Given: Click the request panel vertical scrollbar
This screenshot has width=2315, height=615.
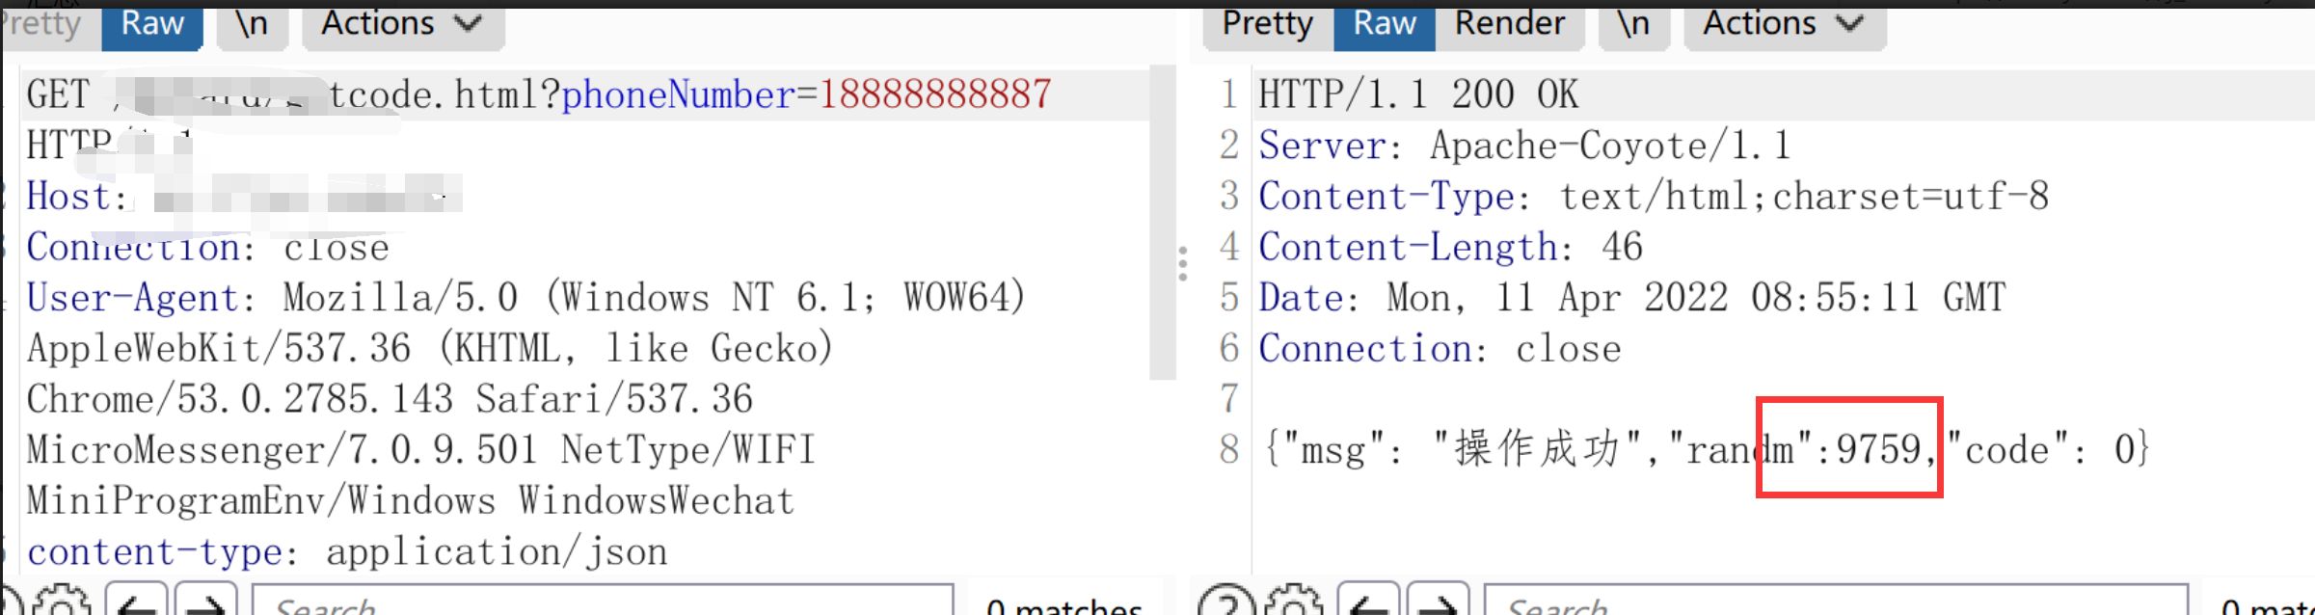Looking at the screenshot, I should 1163,222.
